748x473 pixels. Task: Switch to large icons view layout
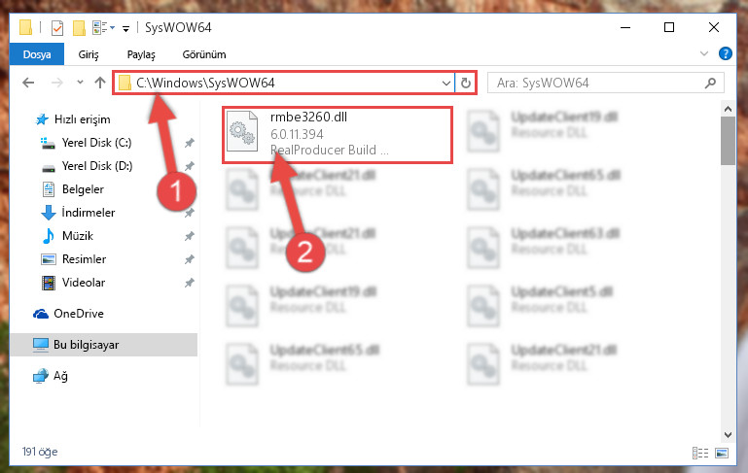(722, 453)
